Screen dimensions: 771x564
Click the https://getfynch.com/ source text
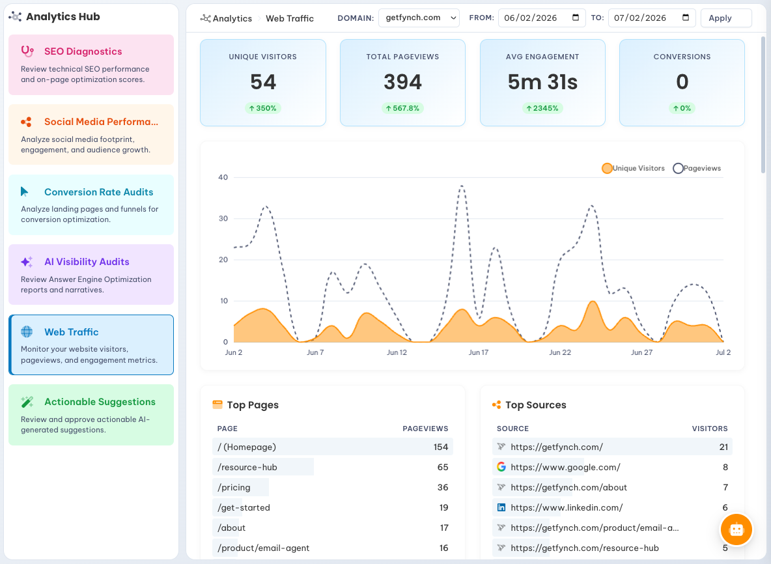coord(557,447)
